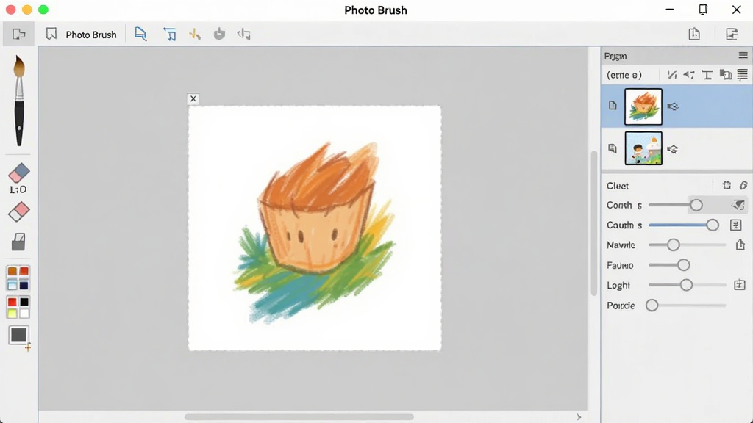Open the layers panel hamburger menu

tap(743, 56)
